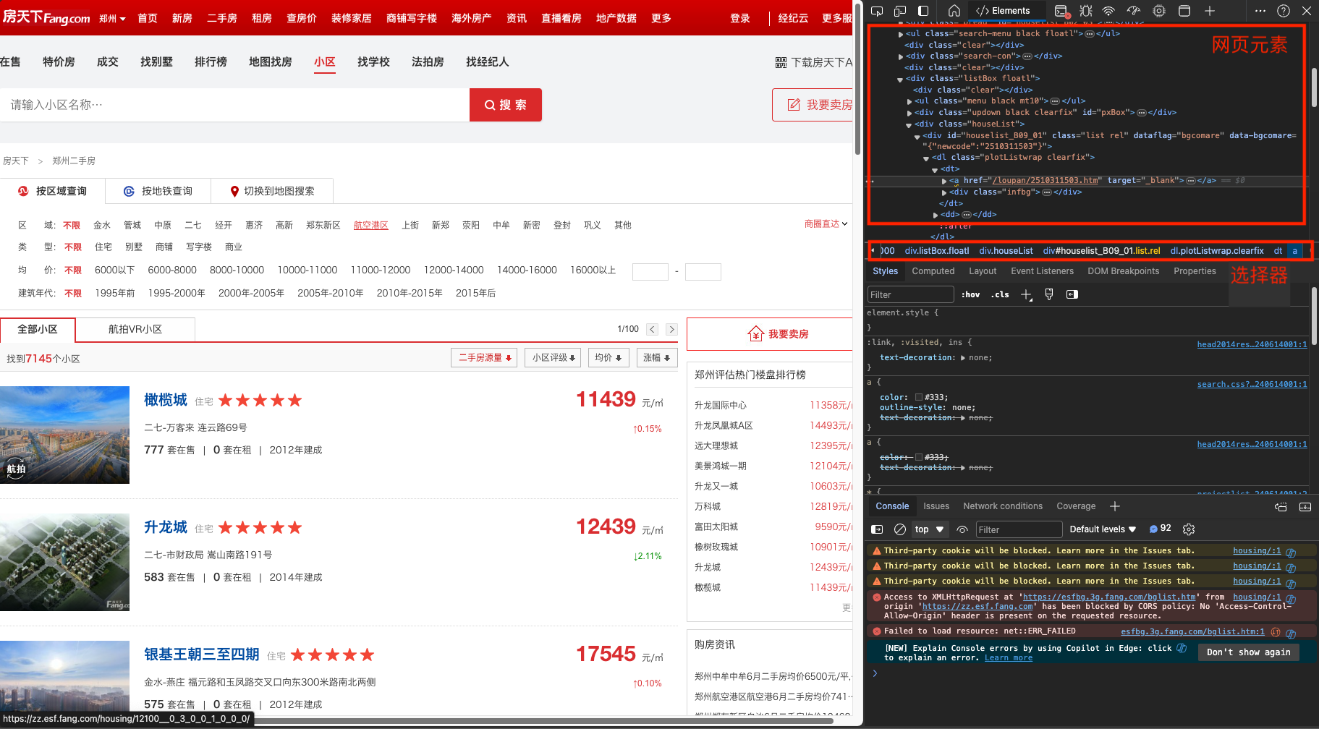The image size is (1319, 729).
Task: Open the 橄榄城 community link
Action: 166,400
